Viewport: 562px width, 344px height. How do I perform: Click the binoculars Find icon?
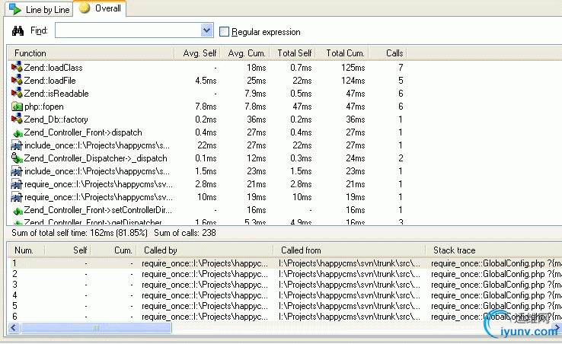(18, 31)
